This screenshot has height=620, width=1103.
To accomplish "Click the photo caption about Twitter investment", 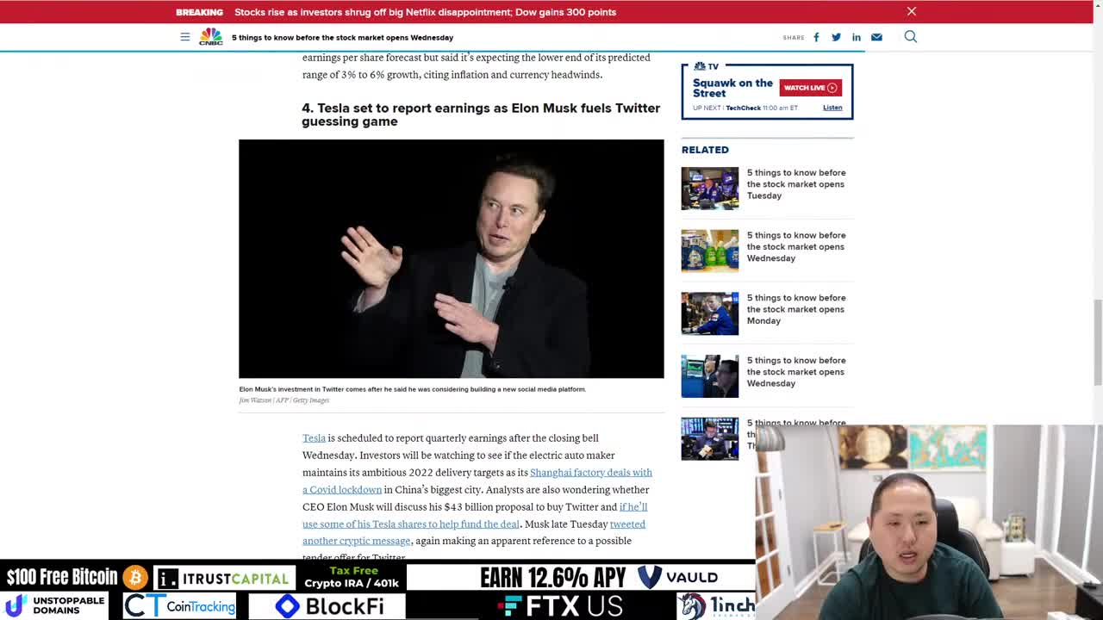I will click(x=412, y=389).
